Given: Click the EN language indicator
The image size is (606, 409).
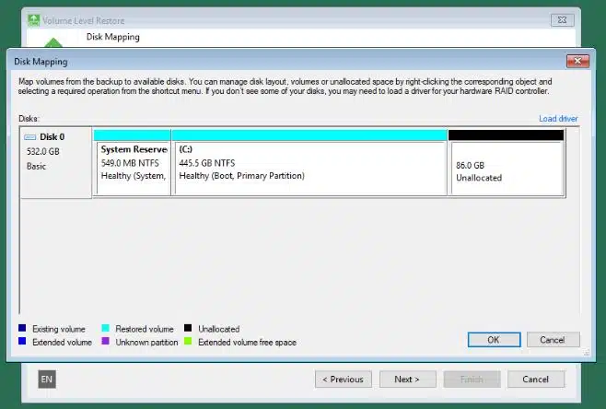Looking at the screenshot, I should click(x=46, y=379).
